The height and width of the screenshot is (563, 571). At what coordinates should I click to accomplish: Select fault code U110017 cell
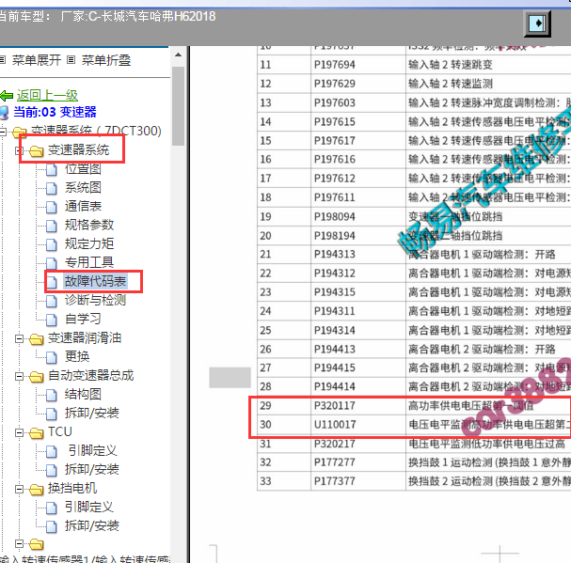(x=358, y=424)
